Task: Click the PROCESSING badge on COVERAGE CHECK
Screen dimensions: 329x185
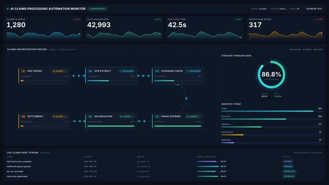Action: pos(193,71)
